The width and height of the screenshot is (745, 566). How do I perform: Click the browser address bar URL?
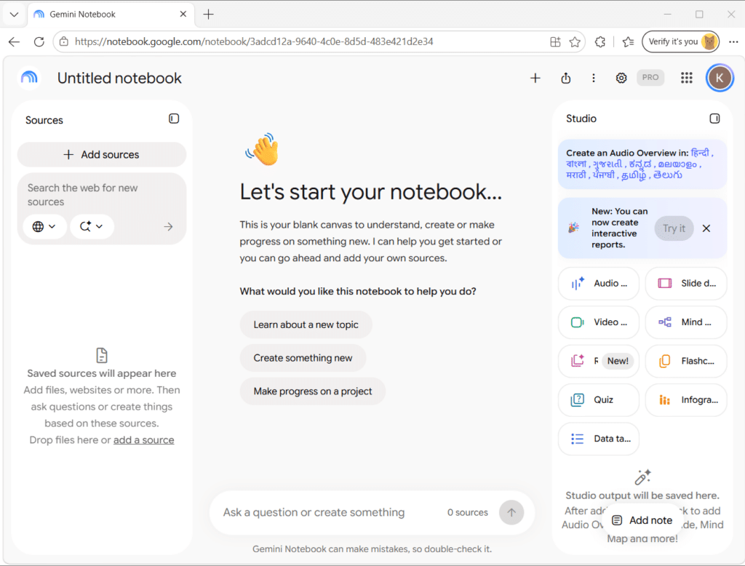[x=254, y=41]
